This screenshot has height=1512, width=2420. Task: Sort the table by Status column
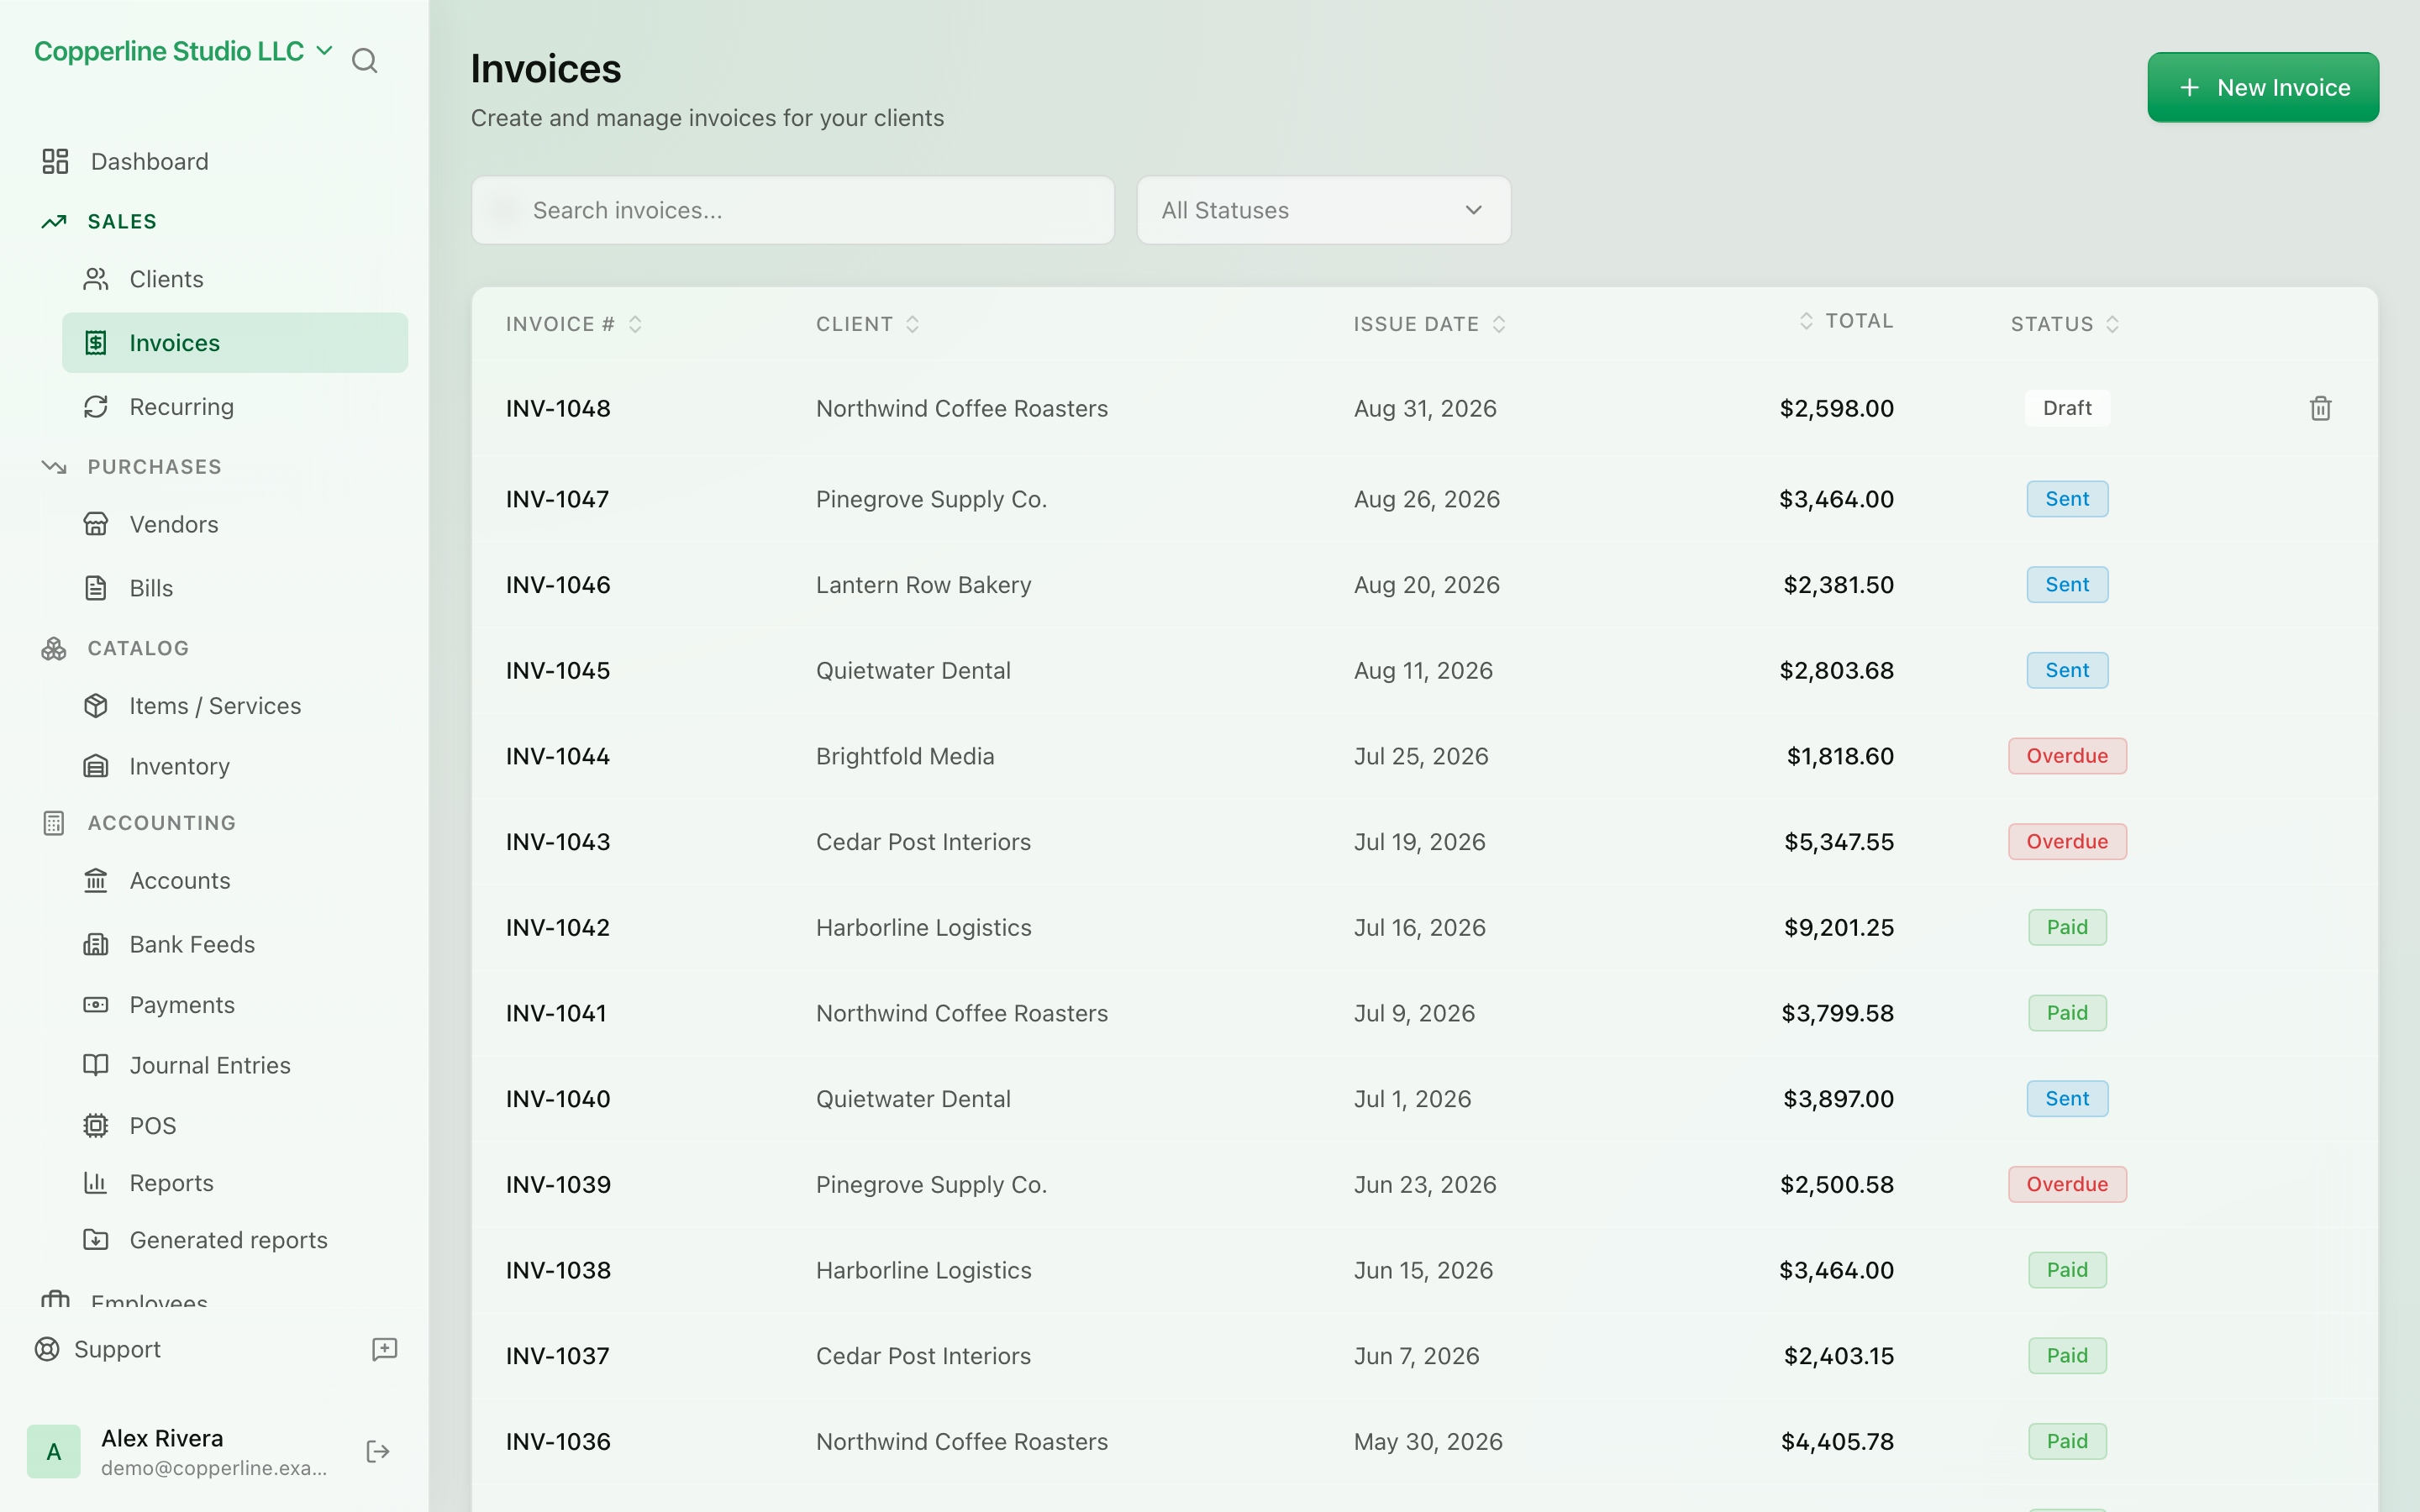[x=2065, y=324]
